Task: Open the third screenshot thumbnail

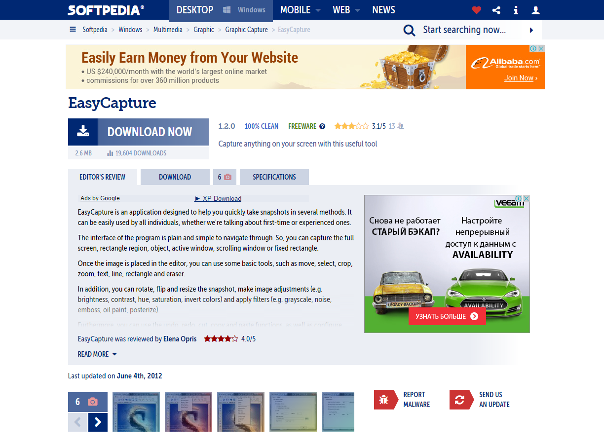Action: (241, 412)
